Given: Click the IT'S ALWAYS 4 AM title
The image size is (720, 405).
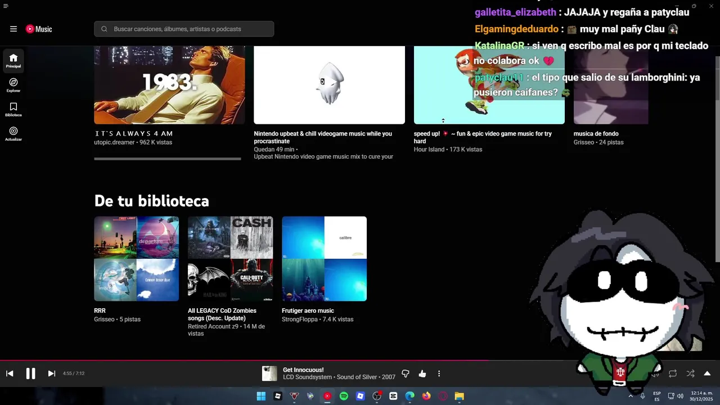Looking at the screenshot, I should 134,134.
